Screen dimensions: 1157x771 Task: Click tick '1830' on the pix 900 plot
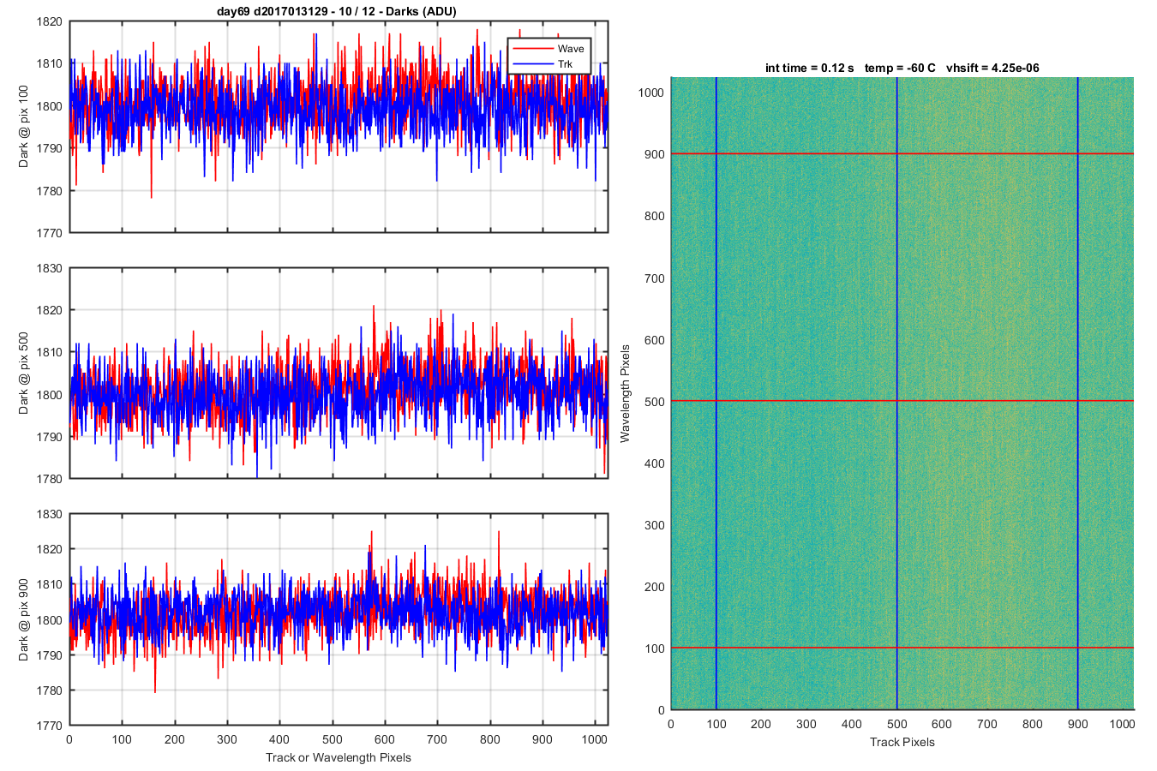pyautogui.click(x=50, y=514)
